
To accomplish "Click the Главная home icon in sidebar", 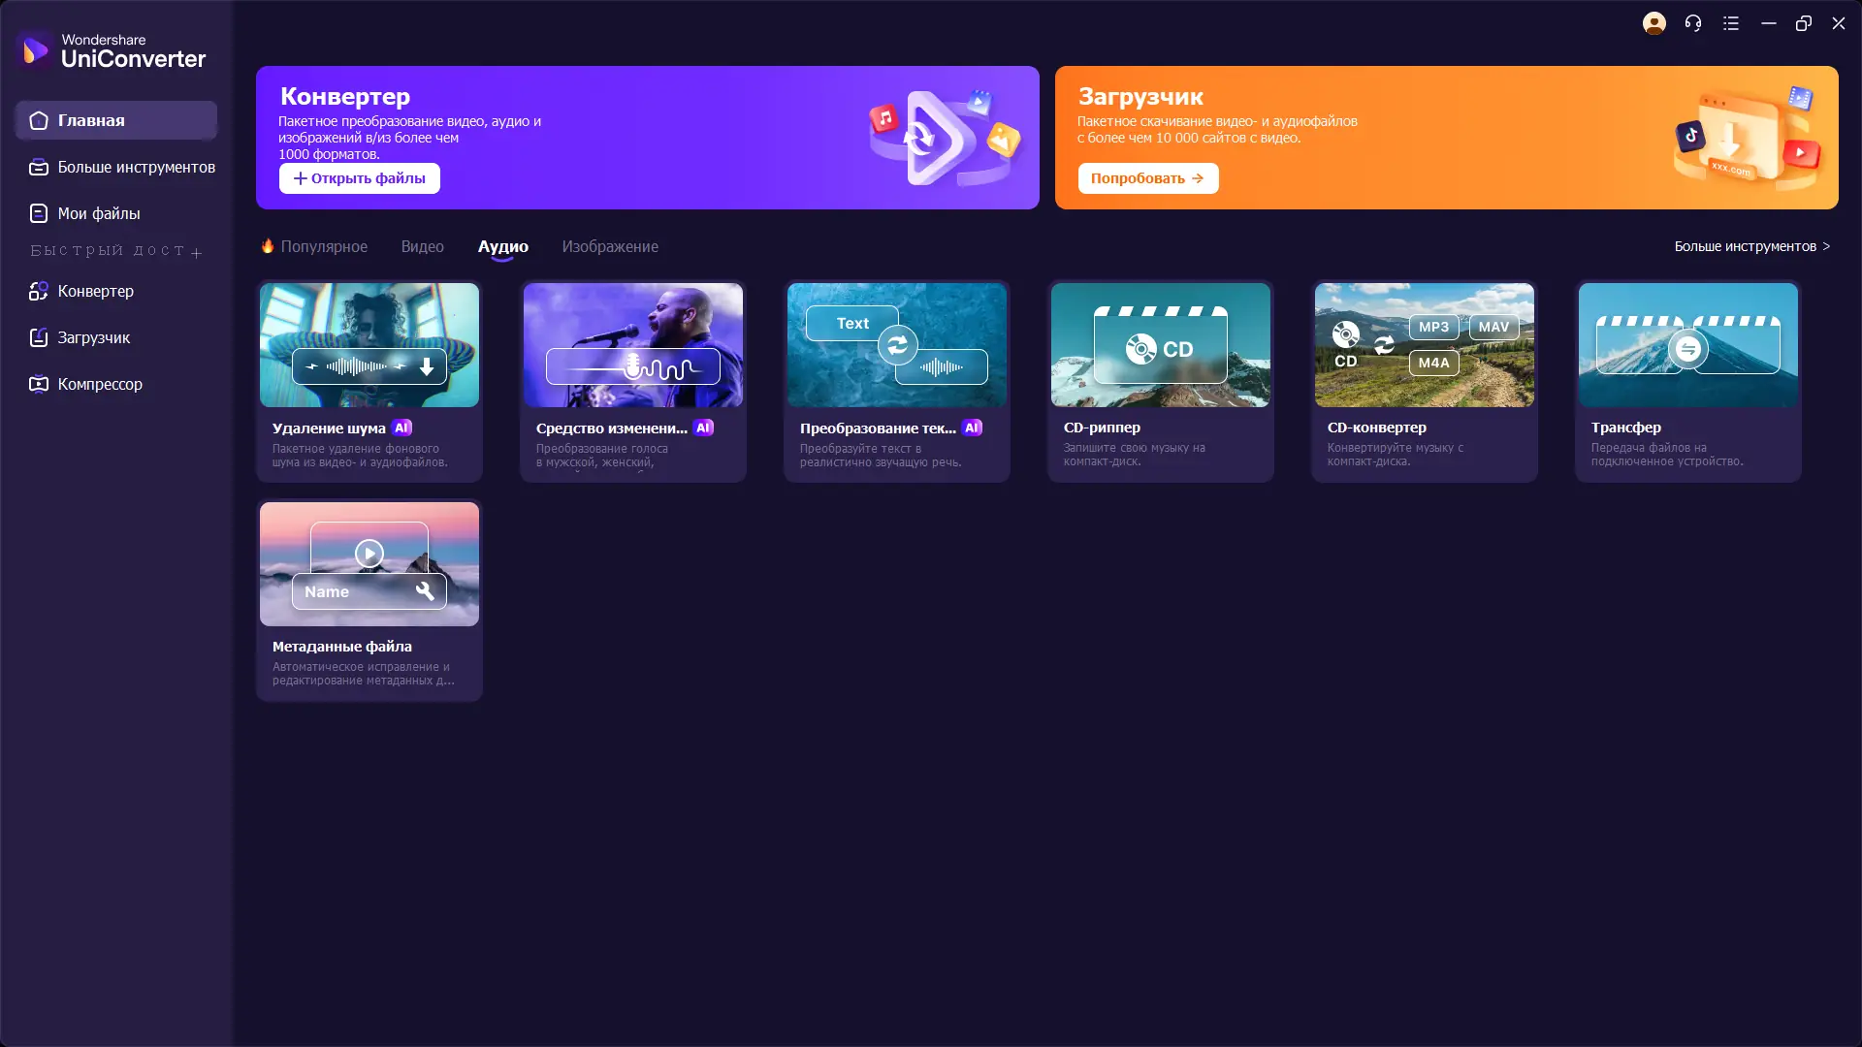I will [39, 120].
